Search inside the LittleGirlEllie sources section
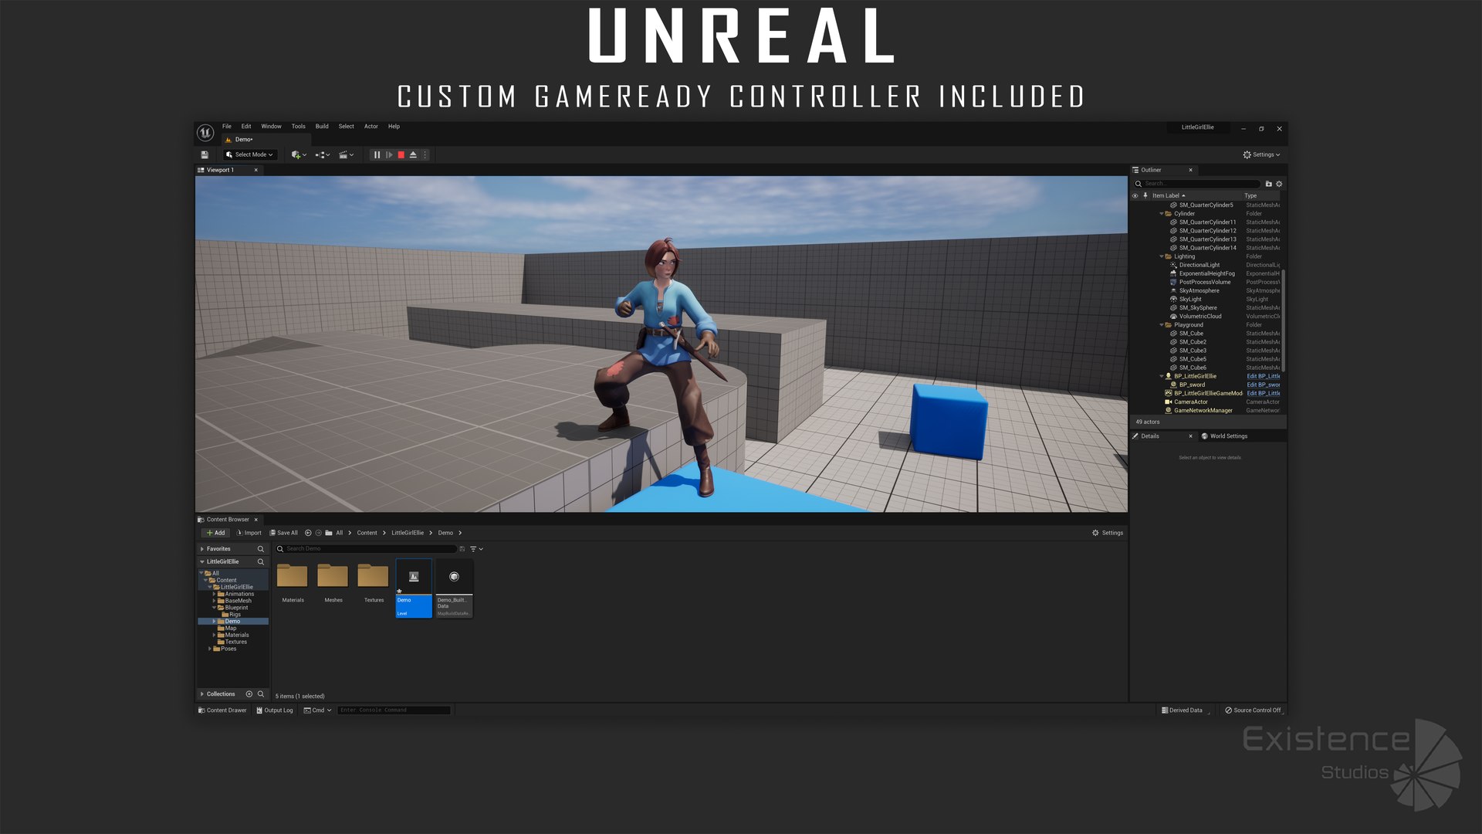This screenshot has width=1482, height=834. pos(261,562)
